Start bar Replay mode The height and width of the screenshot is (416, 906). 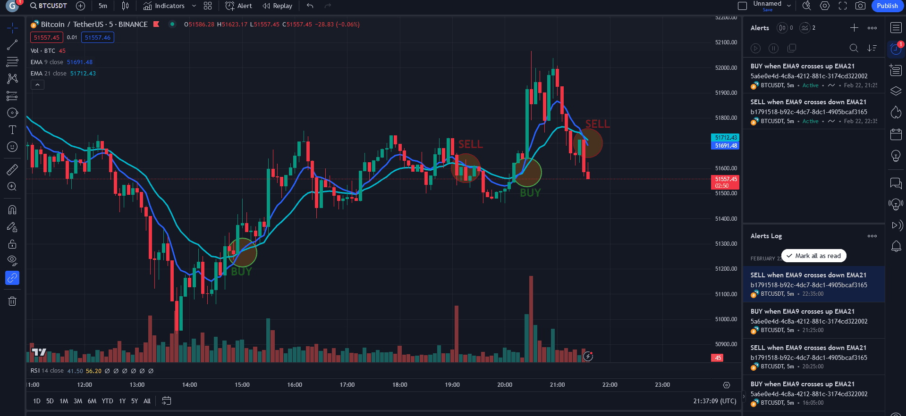point(278,6)
